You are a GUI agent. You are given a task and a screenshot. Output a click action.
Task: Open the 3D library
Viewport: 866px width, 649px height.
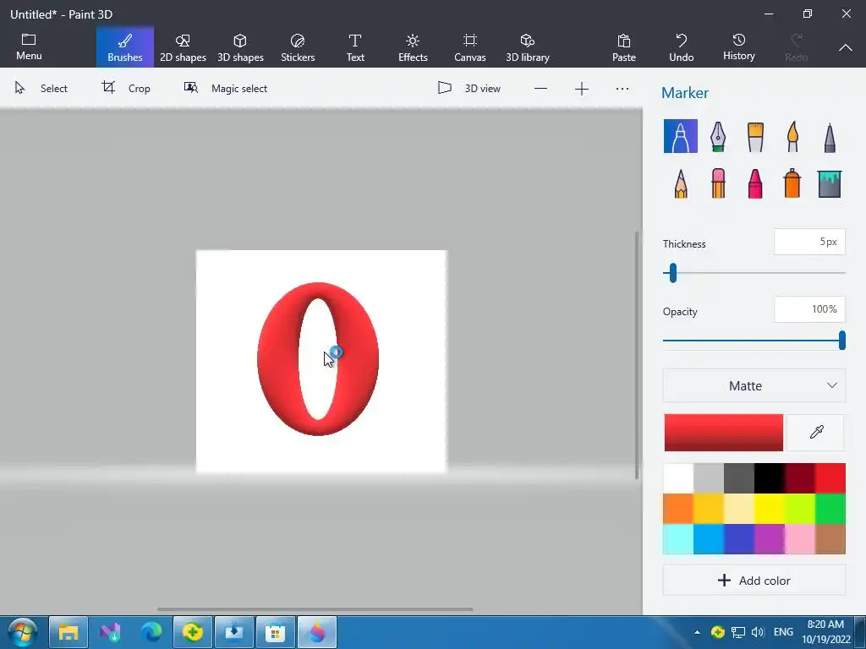coord(528,47)
